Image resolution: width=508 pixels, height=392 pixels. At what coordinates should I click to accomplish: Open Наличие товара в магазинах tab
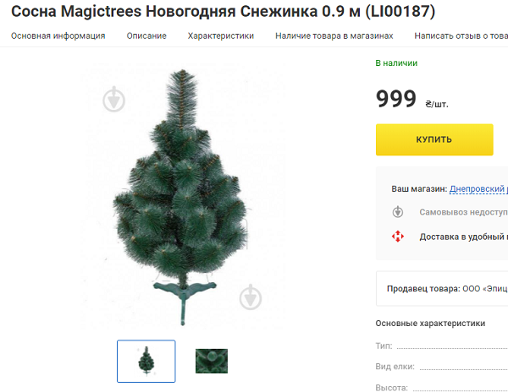[x=334, y=35]
